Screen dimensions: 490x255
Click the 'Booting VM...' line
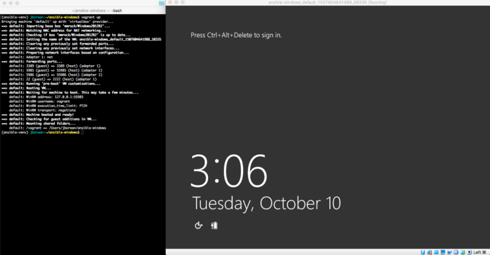click(26, 88)
